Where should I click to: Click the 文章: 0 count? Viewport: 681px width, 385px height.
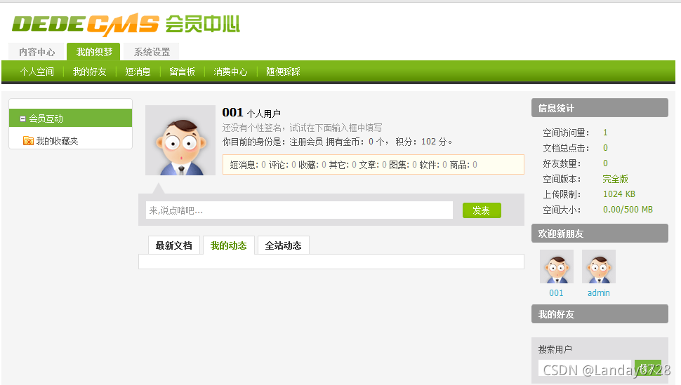click(x=372, y=165)
